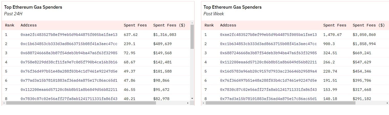This screenshot has height=115, width=389.
Task: Open address 0x758e8229dd in Past 24H table
Action: (69, 62)
